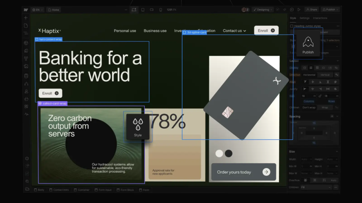Open the Pages panel icon
Viewport: 362px width, 203px height.
tap(26, 26)
